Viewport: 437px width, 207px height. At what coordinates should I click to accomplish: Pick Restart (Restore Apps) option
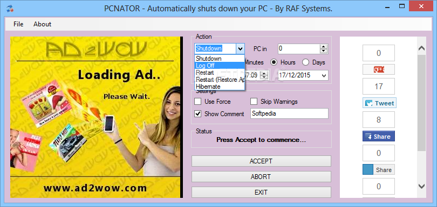coord(220,80)
